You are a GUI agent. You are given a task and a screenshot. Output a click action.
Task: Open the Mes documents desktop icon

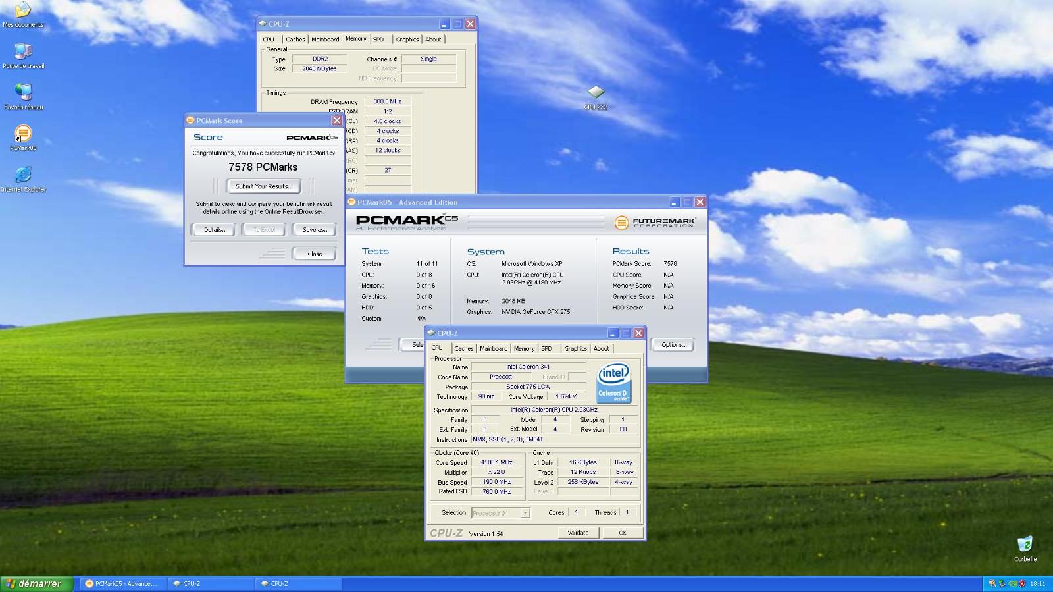pyautogui.click(x=23, y=14)
